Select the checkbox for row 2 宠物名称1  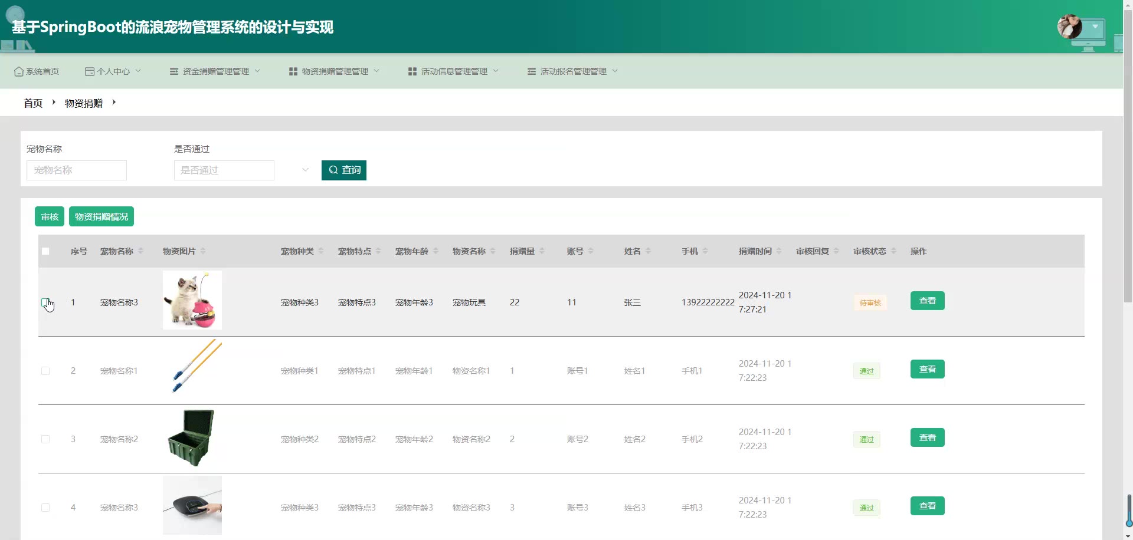click(45, 371)
